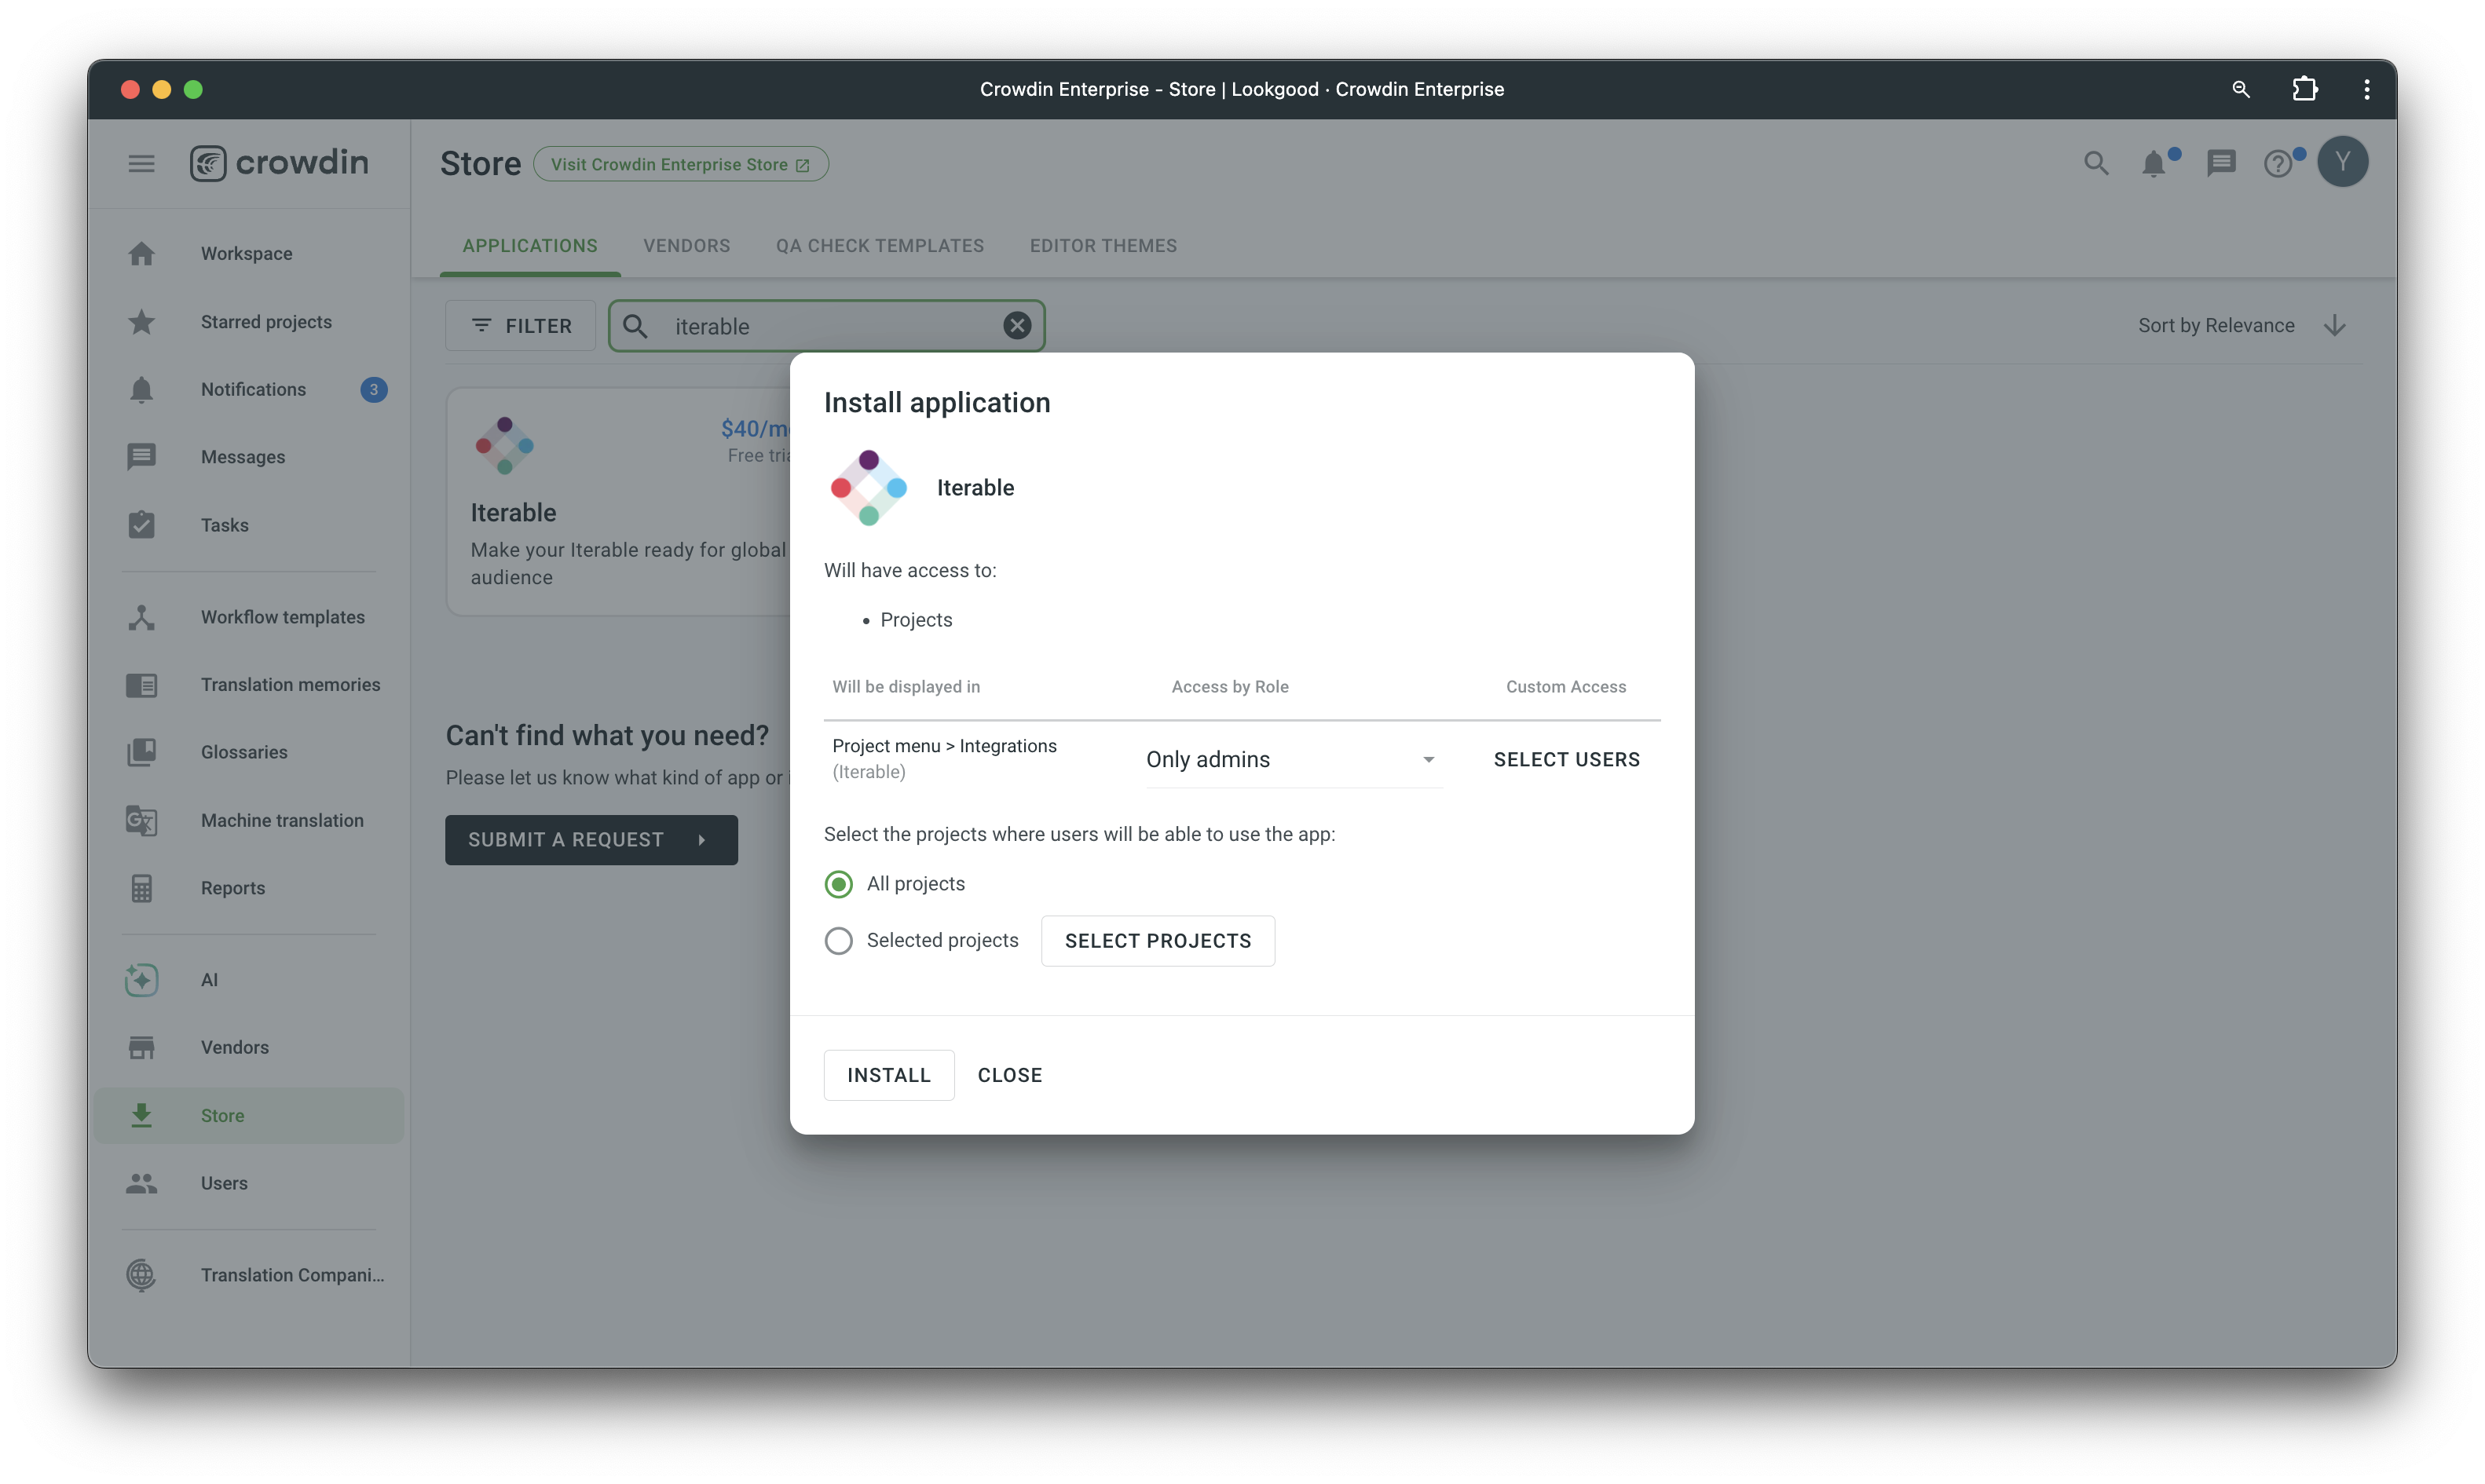Viewport: 2485px width, 1484px height.
Task: Click Iterable logo in install dialog
Action: click(x=868, y=488)
